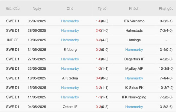Select Degerfors IF team name
176x112 pixels.
[x=134, y=59]
